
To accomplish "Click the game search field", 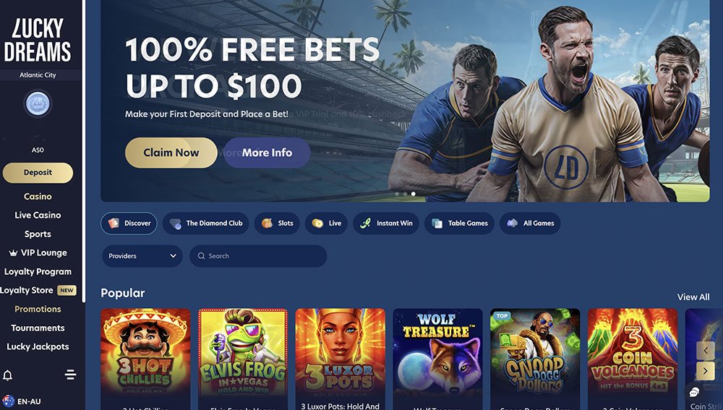I will [x=258, y=256].
